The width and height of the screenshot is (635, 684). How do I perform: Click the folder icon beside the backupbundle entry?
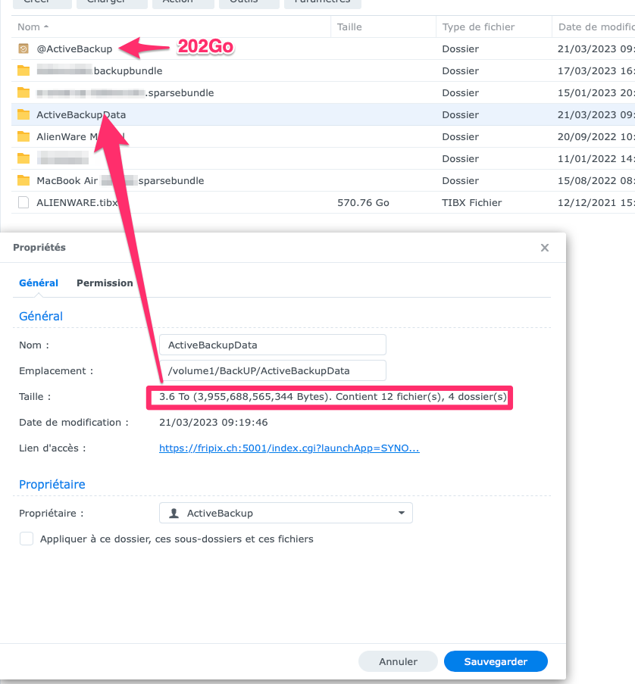(x=23, y=71)
